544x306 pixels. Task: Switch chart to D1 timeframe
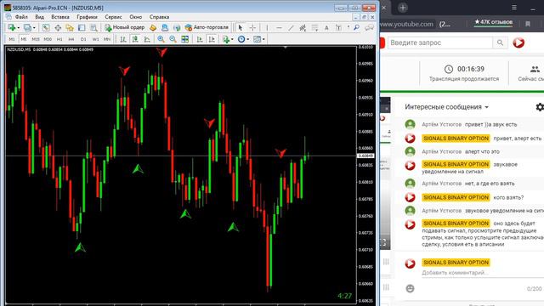point(83,39)
